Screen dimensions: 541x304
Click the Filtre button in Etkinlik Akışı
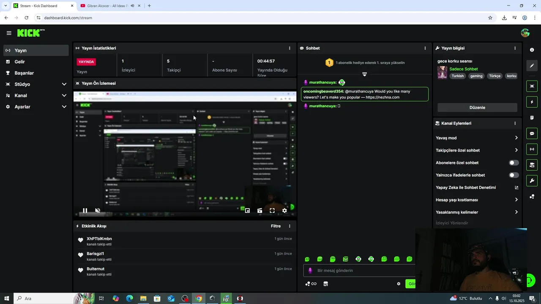pyautogui.click(x=276, y=226)
